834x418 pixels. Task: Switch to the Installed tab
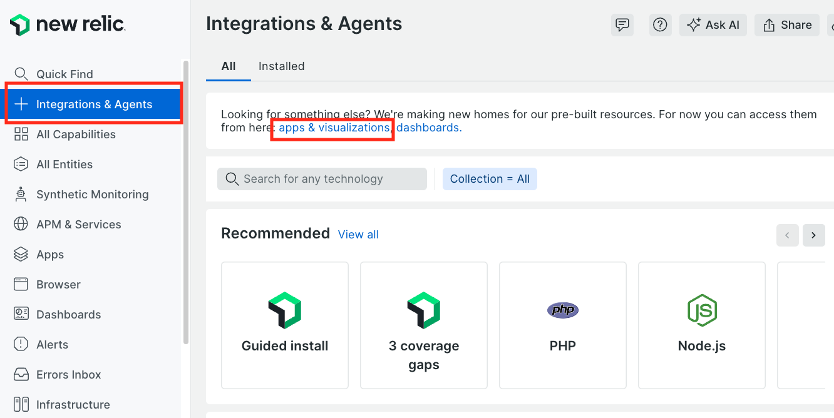tap(282, 66)
